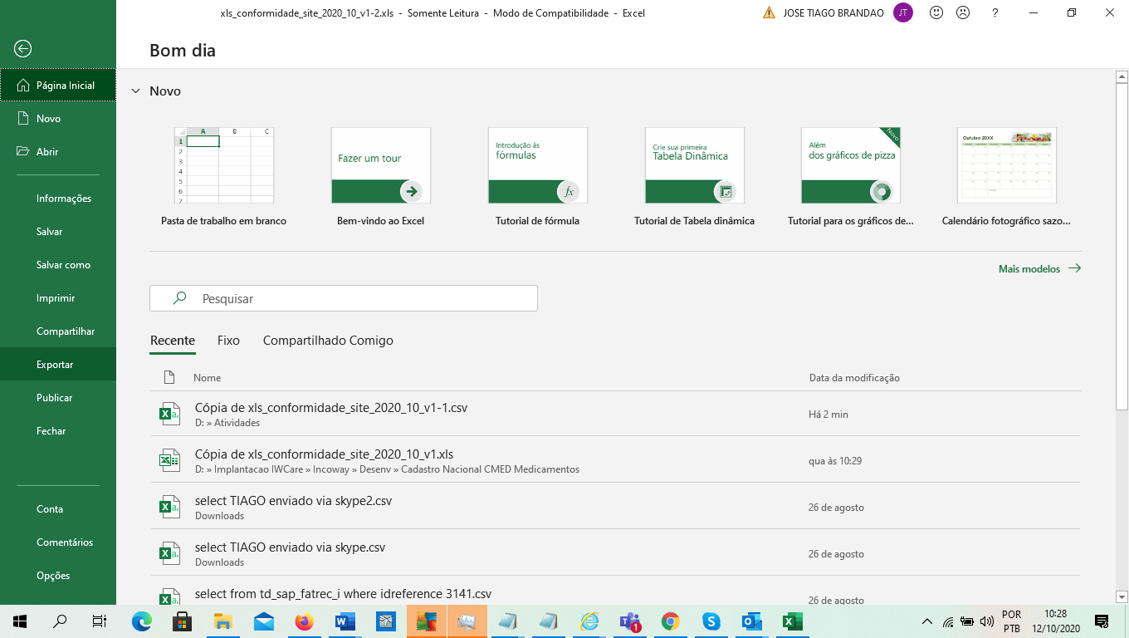This screenshot has width=1129, height=638.
Task: Open the Bem-vindo ao Excel tour template
Action: tap(380, 177)
